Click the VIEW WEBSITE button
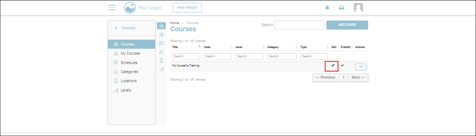476x136 pixels. pyautogui.click(x=187, y=8)
